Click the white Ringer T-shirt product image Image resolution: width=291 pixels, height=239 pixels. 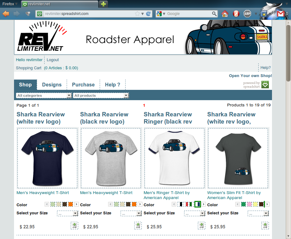[174, 158]
